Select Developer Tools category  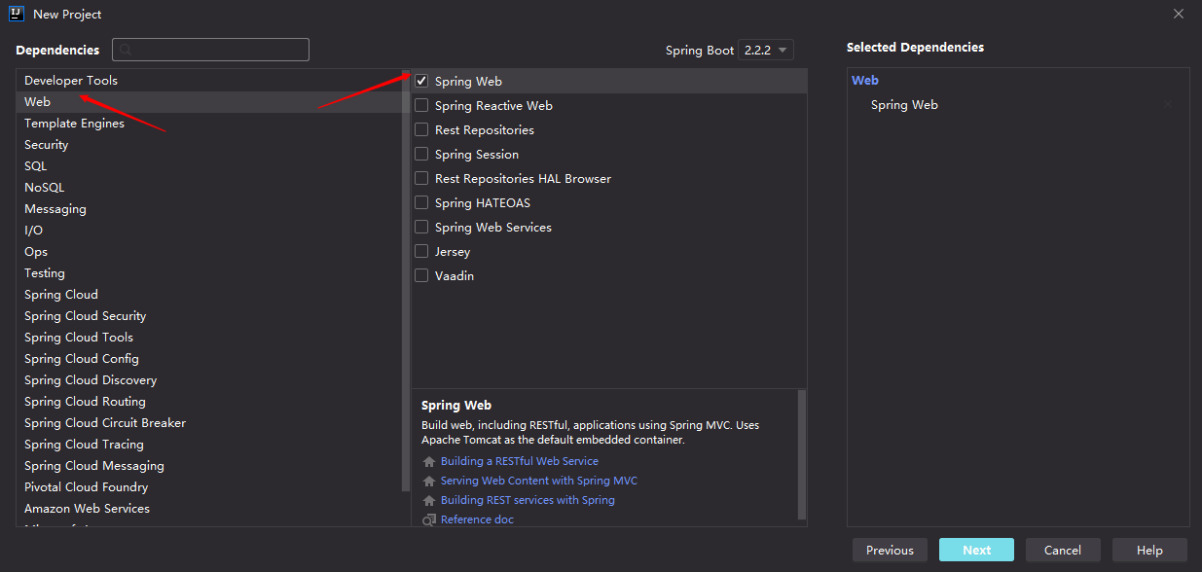209,81
